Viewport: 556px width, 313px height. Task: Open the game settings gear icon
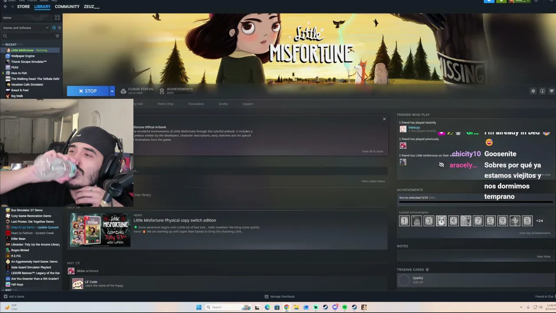533,91
